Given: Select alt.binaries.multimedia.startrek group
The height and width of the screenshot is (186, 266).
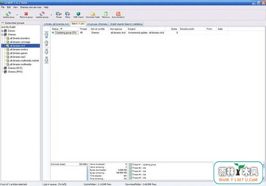Looking at the screenshot, I should (24, 61).
